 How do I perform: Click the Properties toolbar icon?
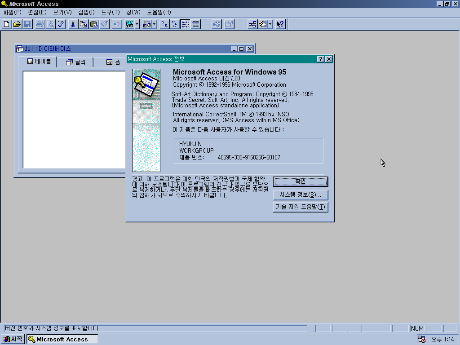click(x=229, y=24)
